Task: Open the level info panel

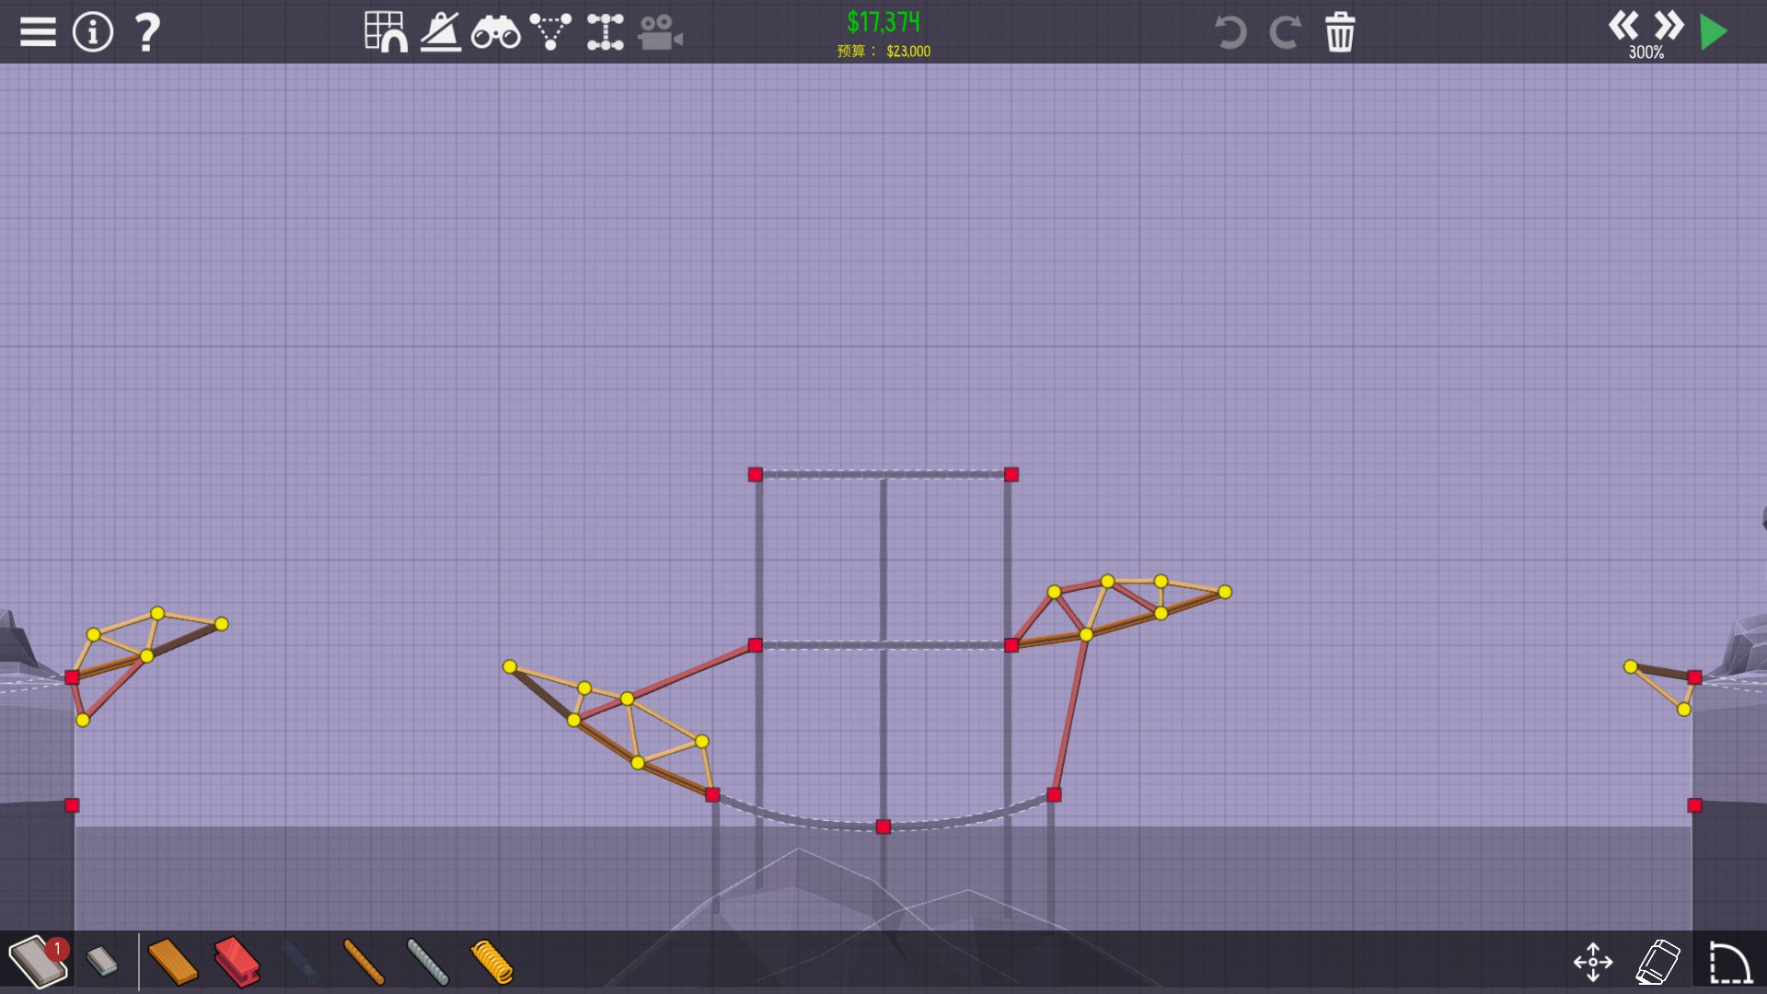Action: [92, 32]
